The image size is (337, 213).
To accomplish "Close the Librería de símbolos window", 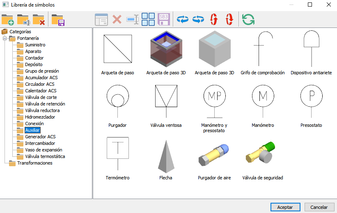I will point(329,5).
